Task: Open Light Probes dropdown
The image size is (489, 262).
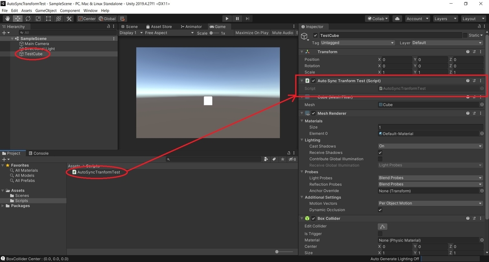Action: (430, 178)
